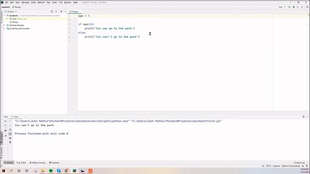Open Structure side tool window tab

tap(1, 17)
